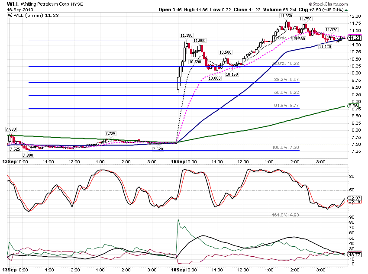The image size is (368, 274).
Task: Click the 100.0%: 7.30 retracement label
Action: 285,148
